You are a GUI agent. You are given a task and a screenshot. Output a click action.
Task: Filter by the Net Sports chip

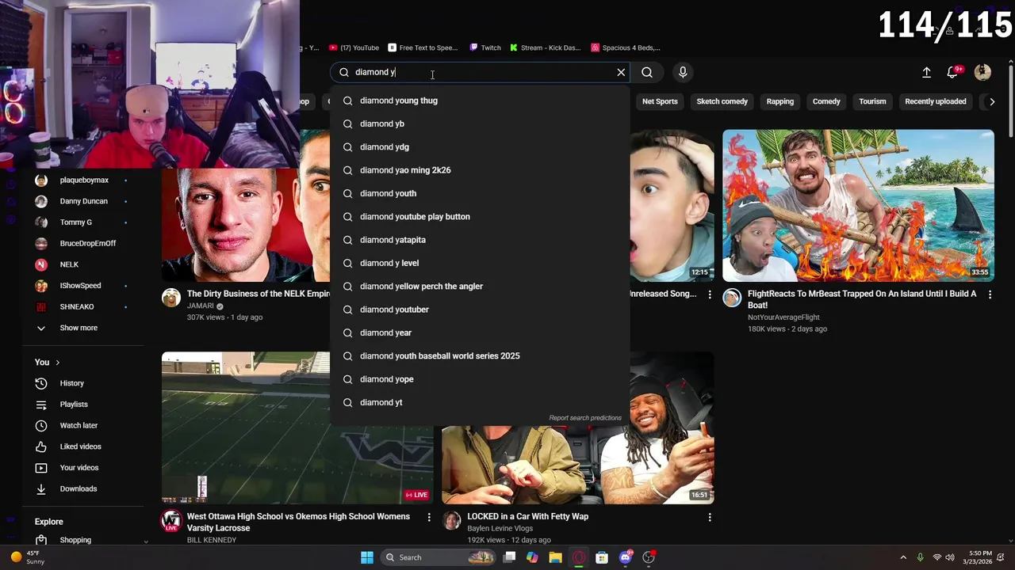coord(660,101)
